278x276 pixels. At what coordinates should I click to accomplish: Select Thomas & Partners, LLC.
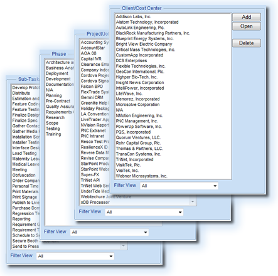[139, 149]
